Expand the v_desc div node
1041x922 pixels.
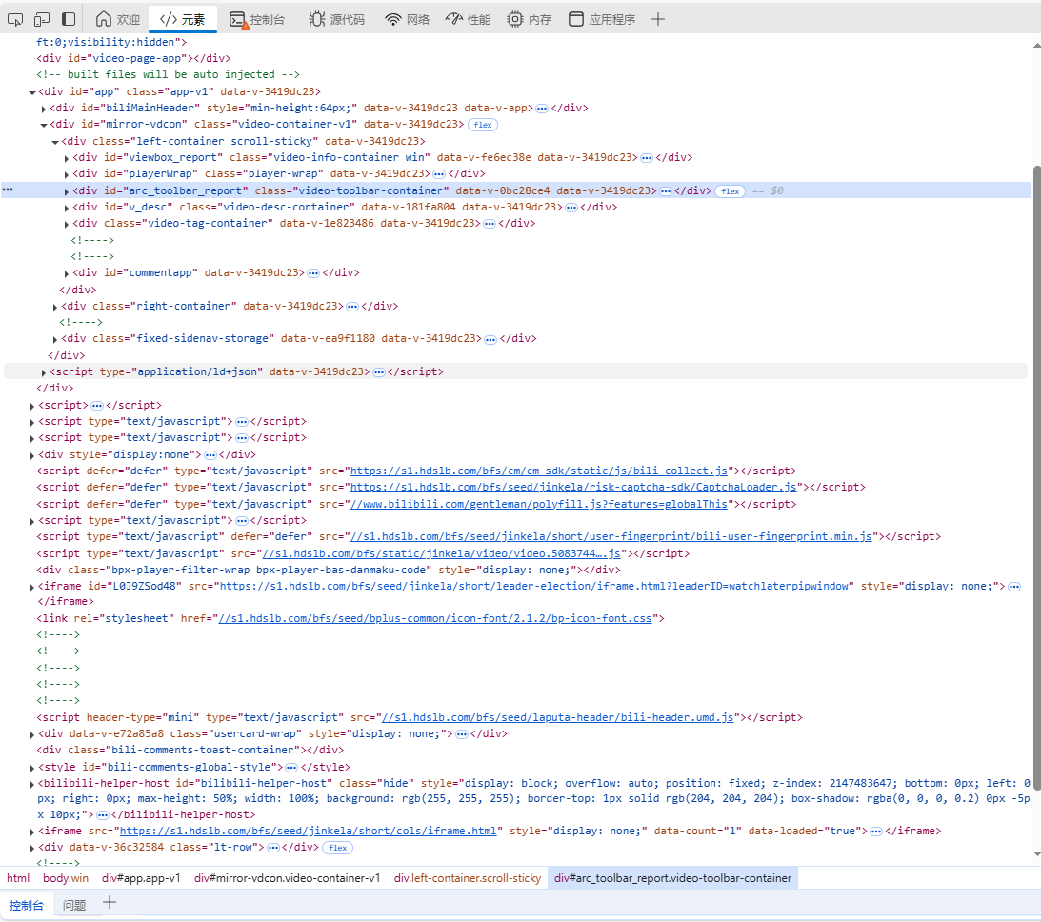point(67,208)
